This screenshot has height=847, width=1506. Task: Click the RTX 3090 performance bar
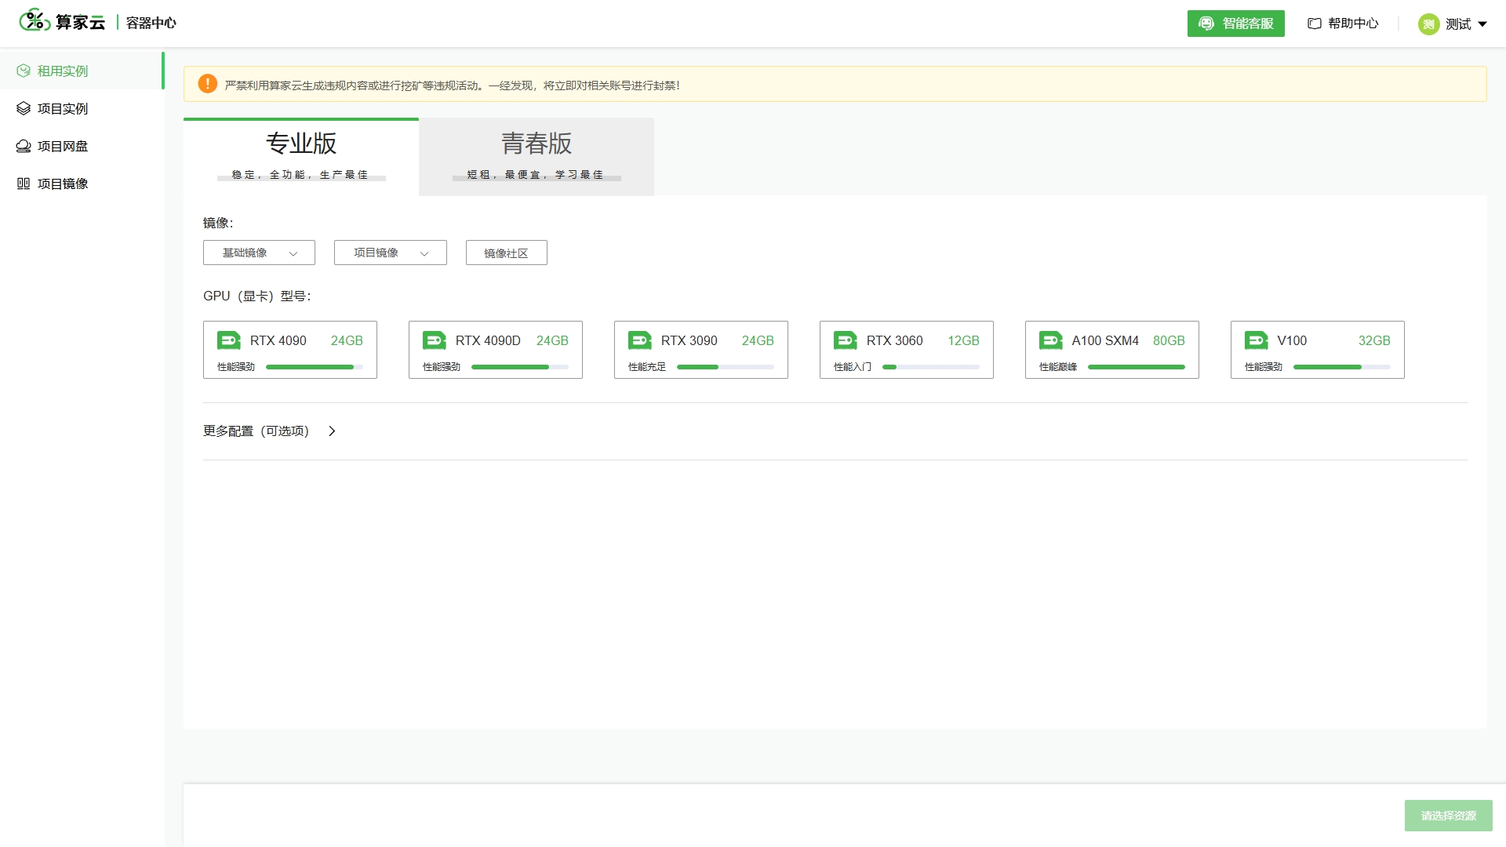coord(725,367)
